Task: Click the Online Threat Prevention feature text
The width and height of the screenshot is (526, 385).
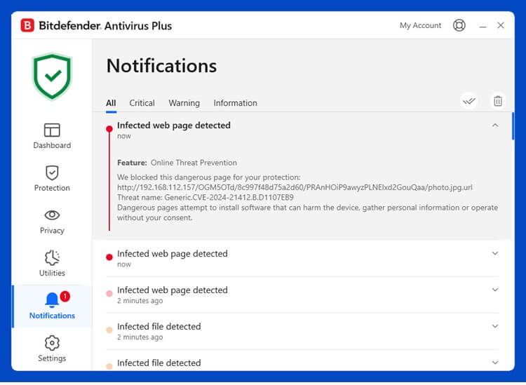Action: tap(194, 163)
